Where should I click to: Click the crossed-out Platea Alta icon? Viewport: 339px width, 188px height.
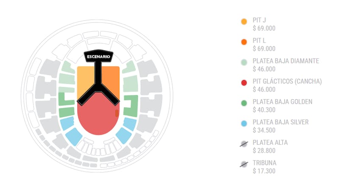click(244, 144)
